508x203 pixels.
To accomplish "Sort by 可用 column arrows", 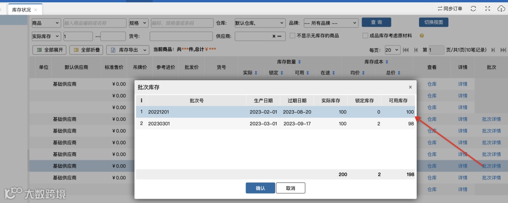I will [308, 73].
